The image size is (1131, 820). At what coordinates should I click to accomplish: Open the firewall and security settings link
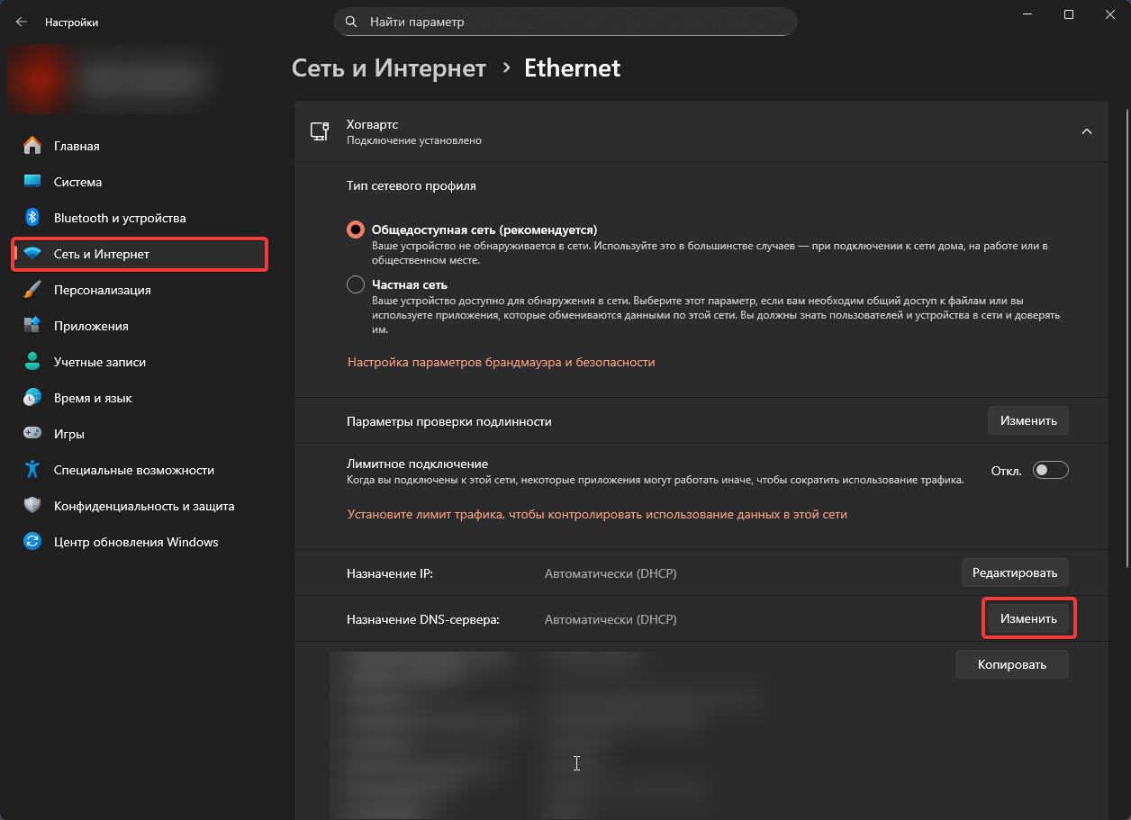point(501,362)
